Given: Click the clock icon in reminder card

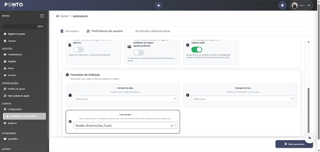Looking at the screenshot, I should pyautogui.click(x=188, y=45).
